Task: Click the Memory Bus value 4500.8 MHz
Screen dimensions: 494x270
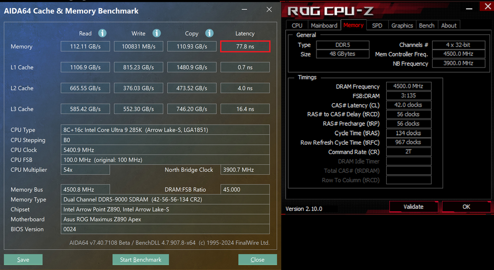Action: [86, 190]
